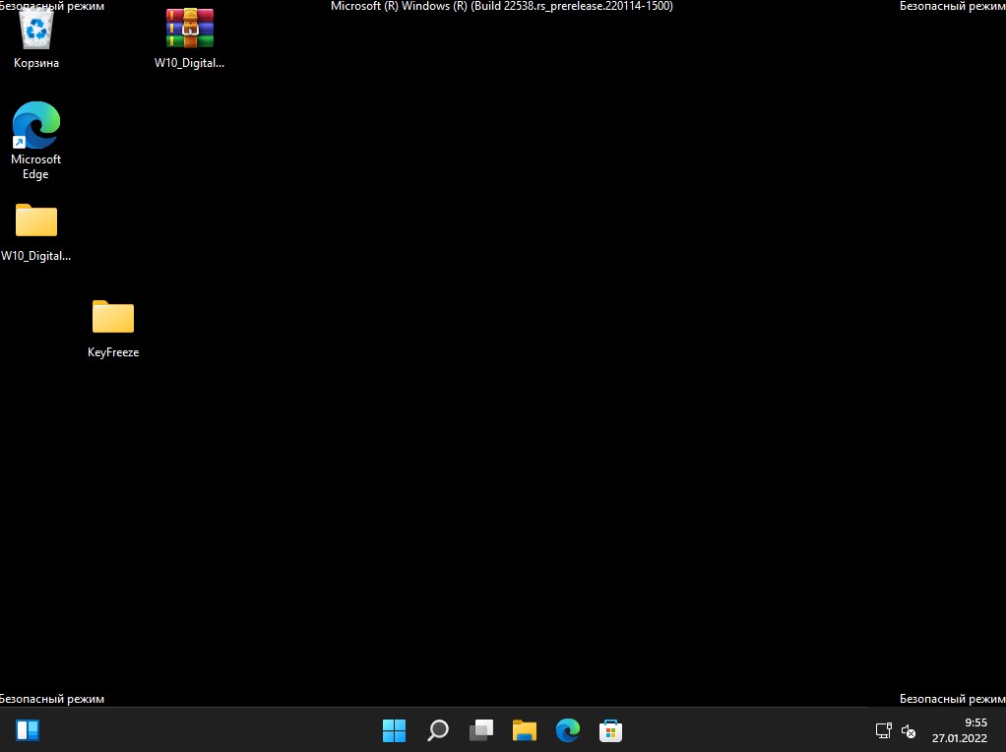Open the Start menu

394,730
